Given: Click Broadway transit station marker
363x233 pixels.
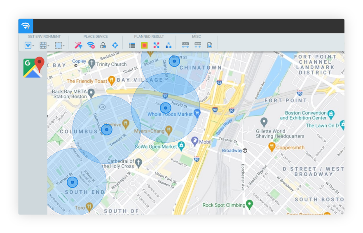Looking at the screenshot, I should (245, 151).
